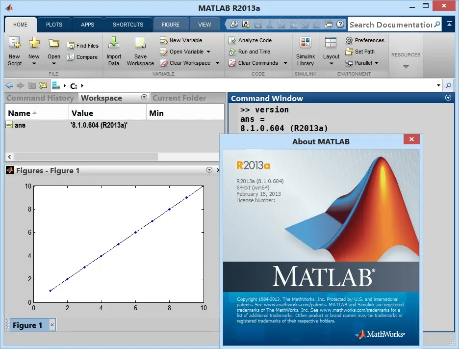Open the Workspace panel actions menu
The width and height of the screenshot is (459, 349).
144,97
